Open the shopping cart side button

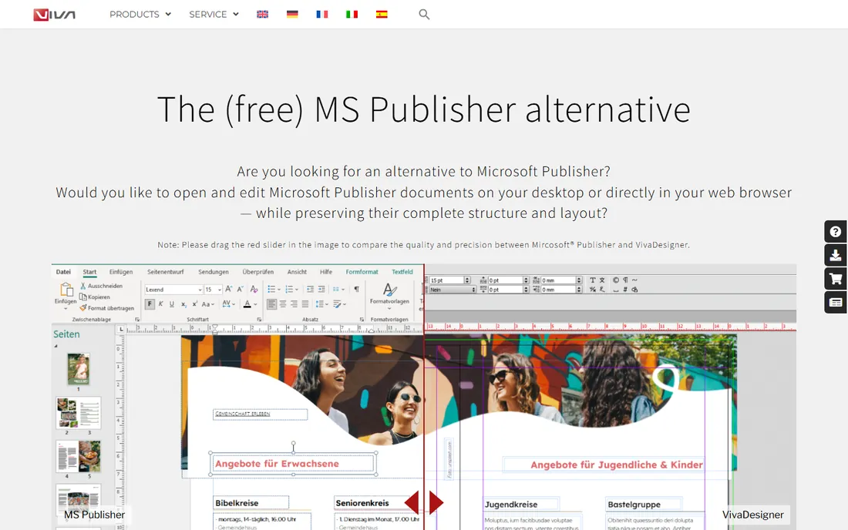click(836, 280)
